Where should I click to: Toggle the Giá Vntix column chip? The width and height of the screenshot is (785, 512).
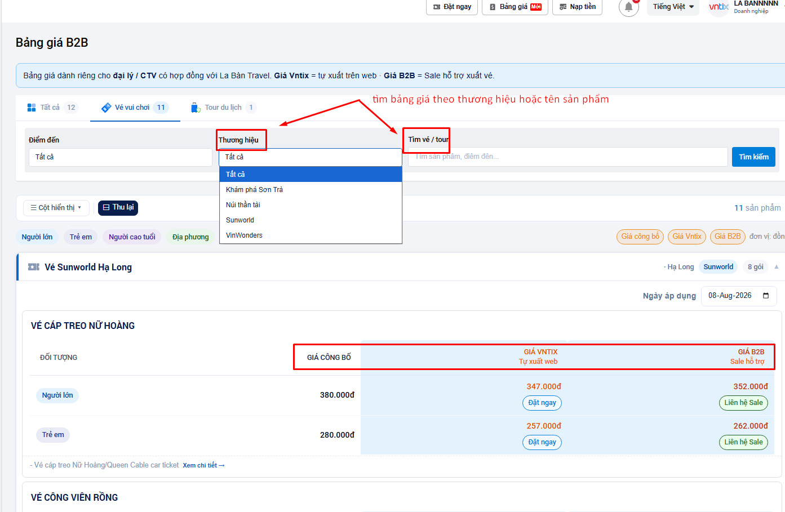(687, 237)
